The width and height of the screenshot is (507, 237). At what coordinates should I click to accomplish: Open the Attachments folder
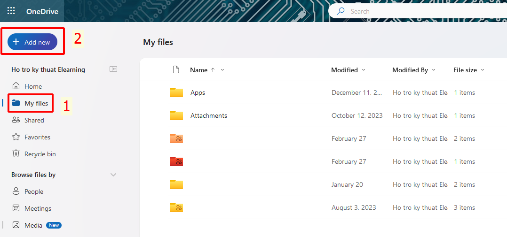click(x=208, y=115)
